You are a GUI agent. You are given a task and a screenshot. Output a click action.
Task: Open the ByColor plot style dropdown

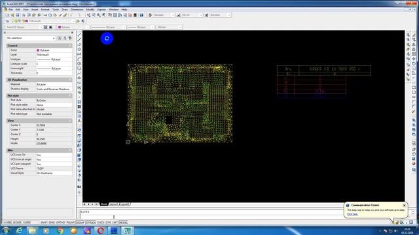pos(169,27)
